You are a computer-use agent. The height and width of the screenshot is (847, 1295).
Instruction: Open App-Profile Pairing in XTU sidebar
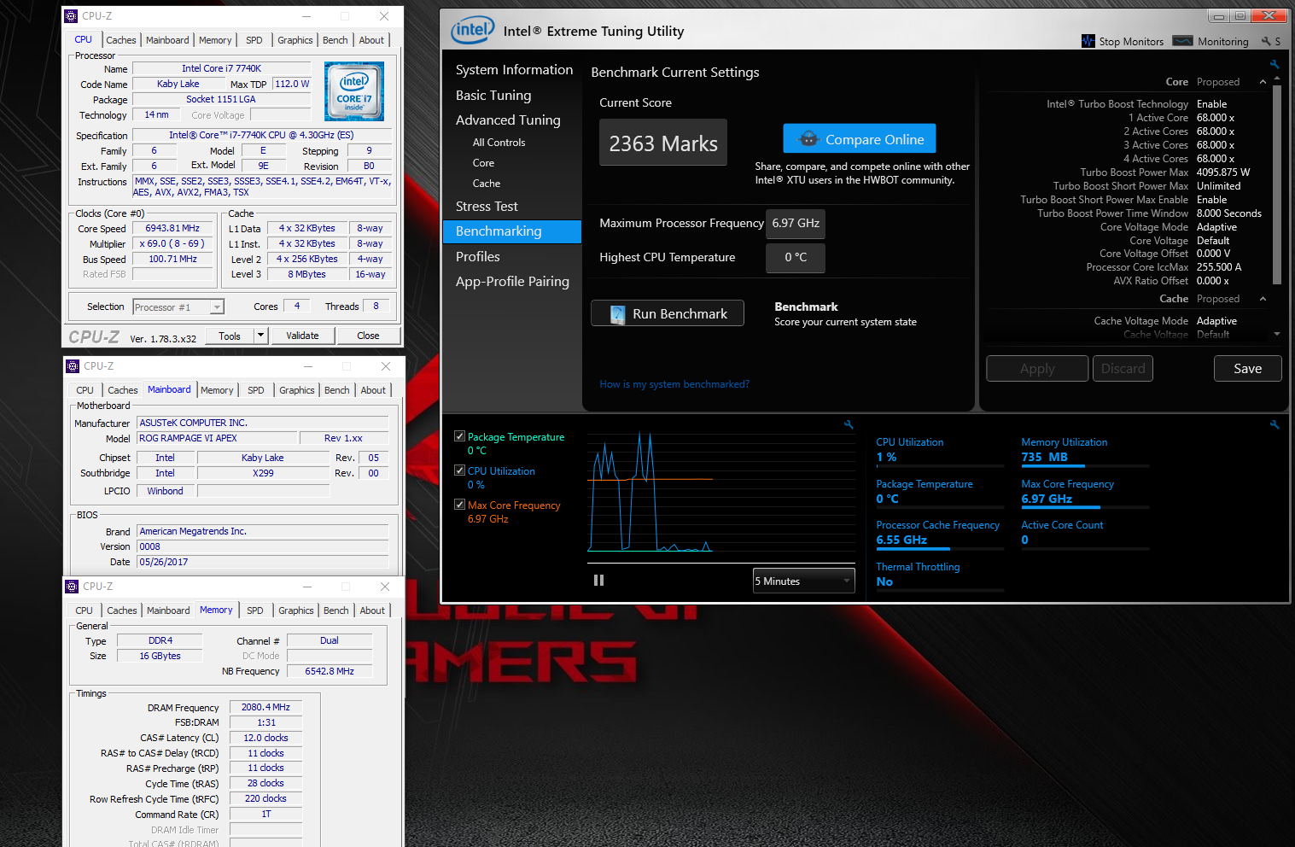[x=512, y=282]
